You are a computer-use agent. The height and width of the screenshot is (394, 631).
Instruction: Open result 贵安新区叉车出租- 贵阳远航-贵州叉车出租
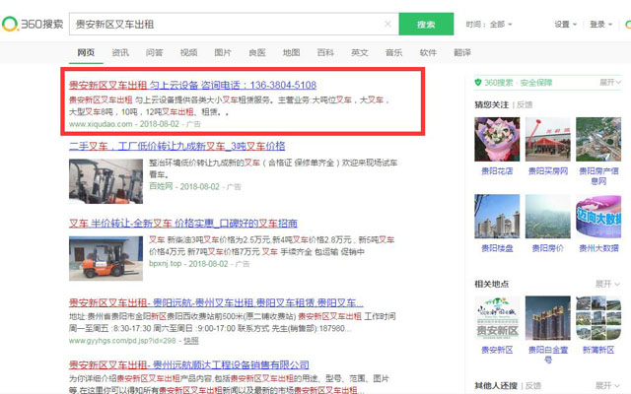[x=216, y=302]
